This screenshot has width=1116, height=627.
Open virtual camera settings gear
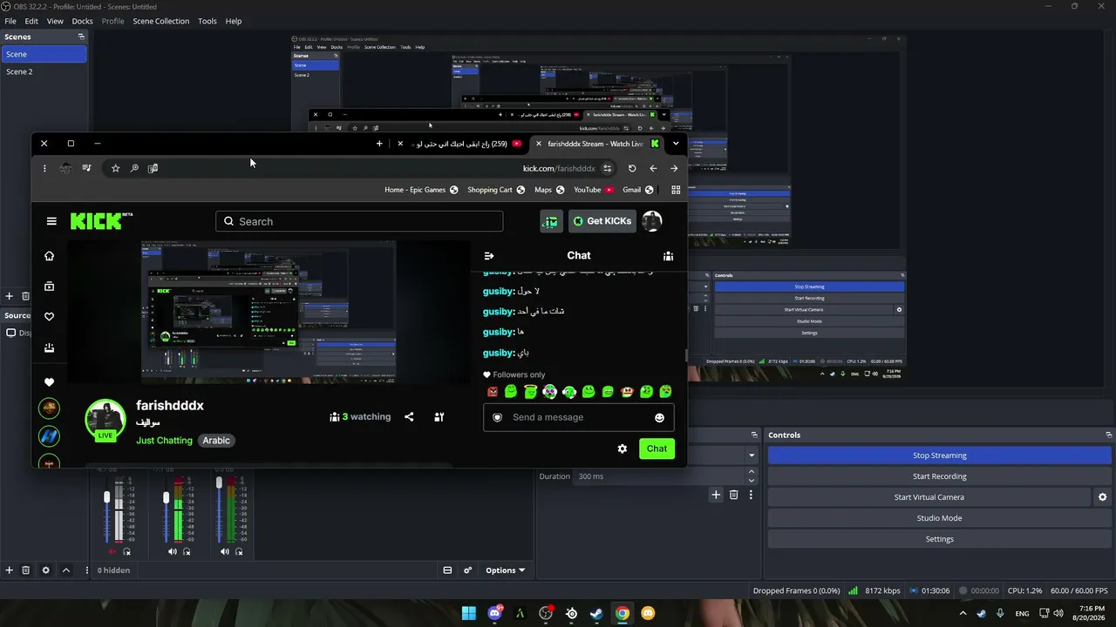1103,497
